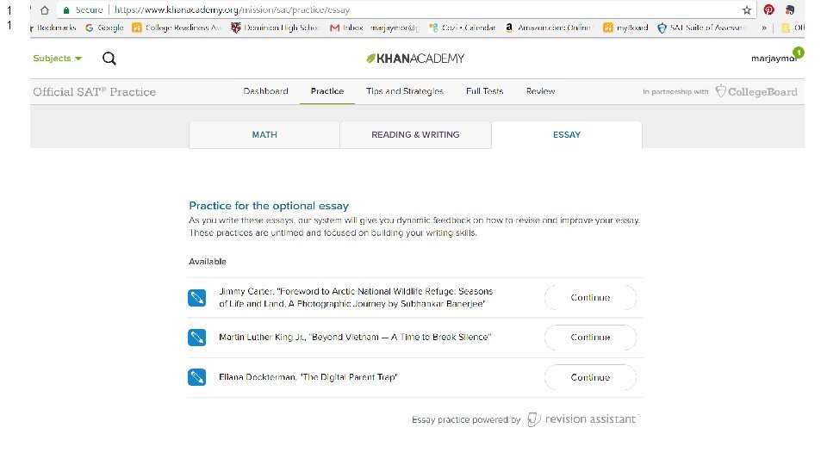The width and height of the screenshot is (827, 465).
Task: Open the Evernote extension icon
Action: tap(790, 9)
